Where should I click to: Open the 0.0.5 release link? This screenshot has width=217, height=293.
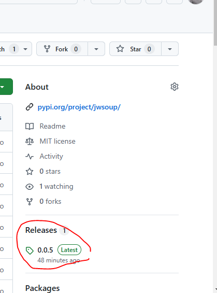45,250
